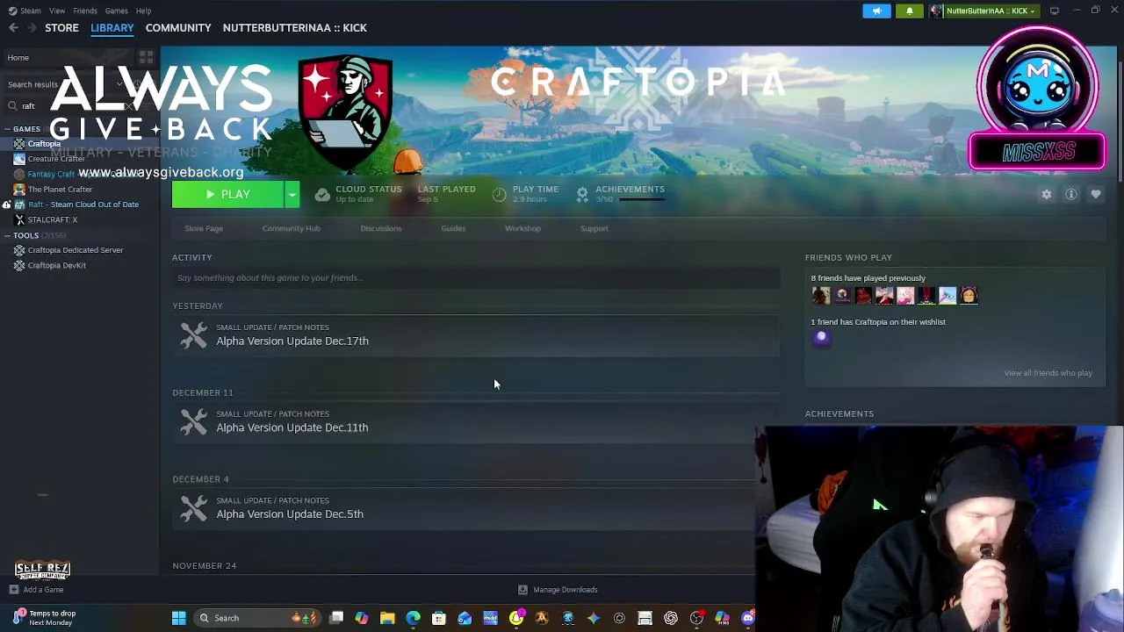Open the Steam menu
1124x632 pixels.
pyautogui.click(x=25, y=11)
